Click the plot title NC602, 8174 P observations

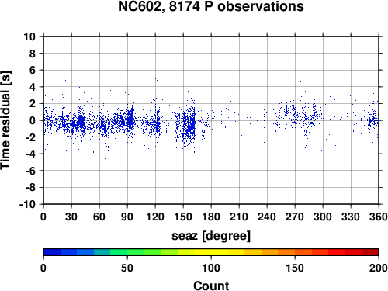pyautogui.click(x=211, y=6)
